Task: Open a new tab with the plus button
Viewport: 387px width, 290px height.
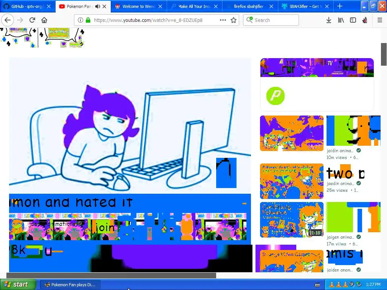Action: coord(340,6)
